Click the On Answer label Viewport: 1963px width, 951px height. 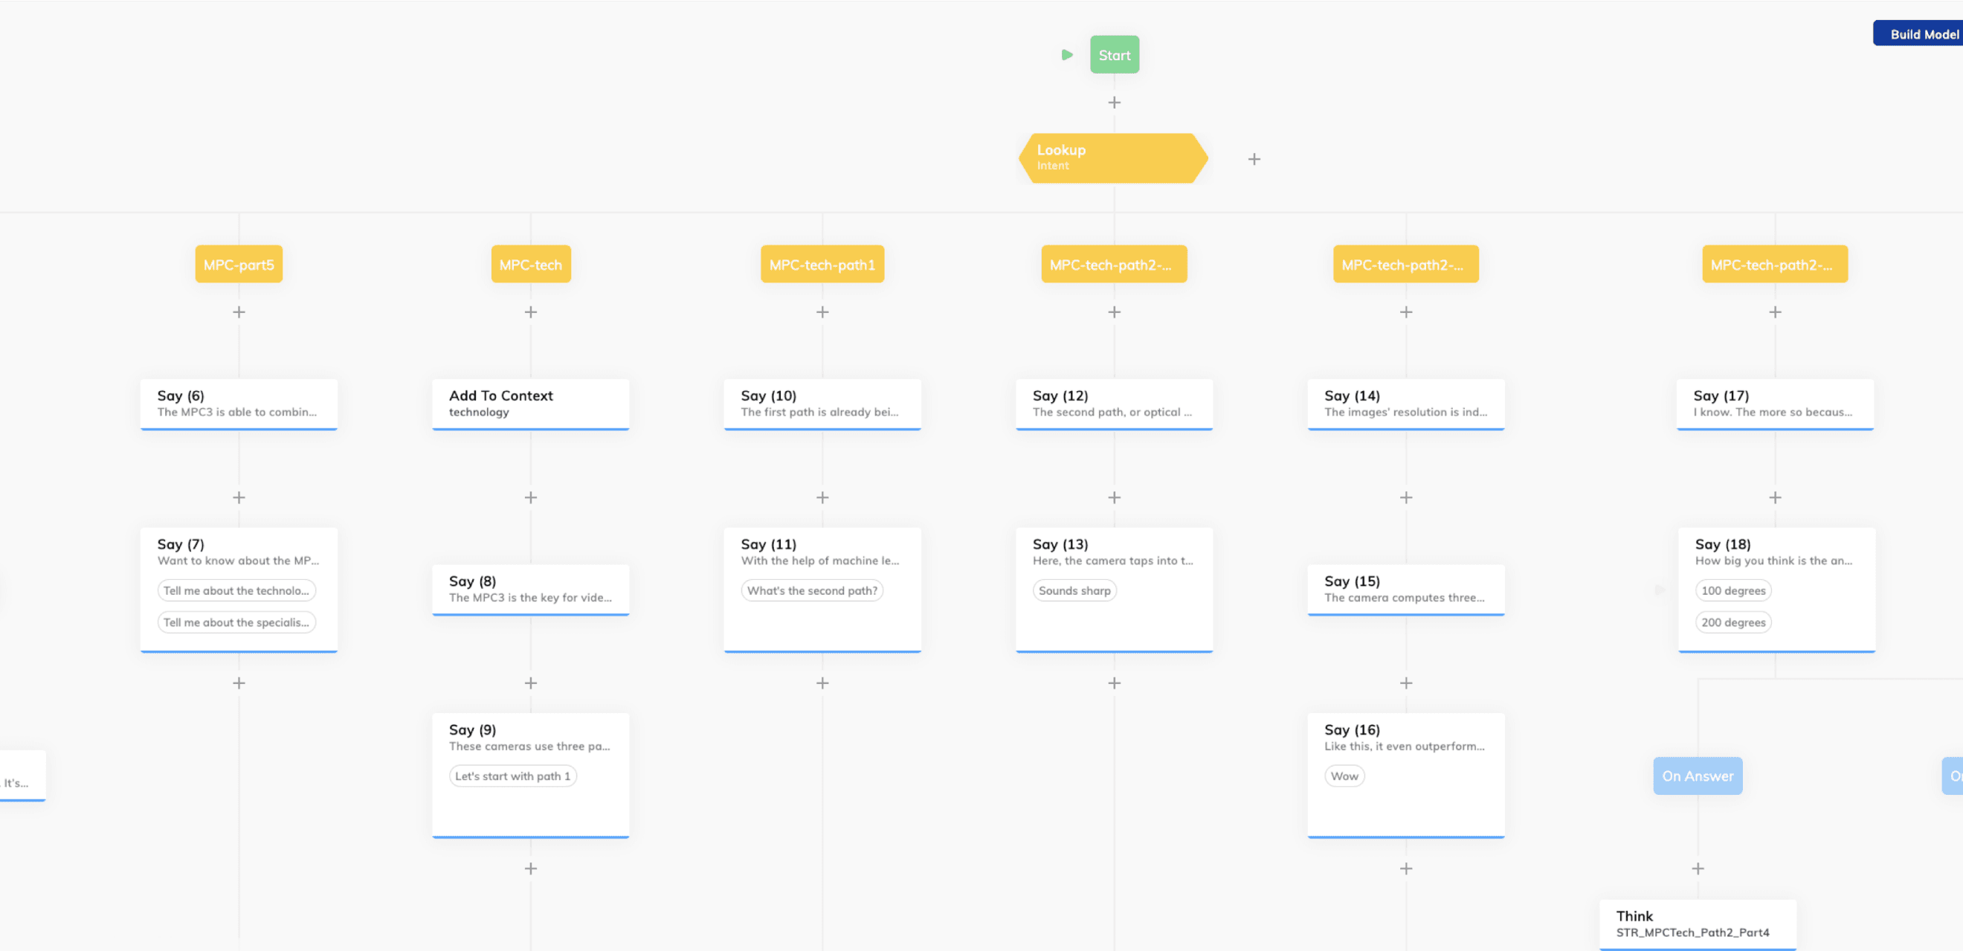coord(1697,776)
